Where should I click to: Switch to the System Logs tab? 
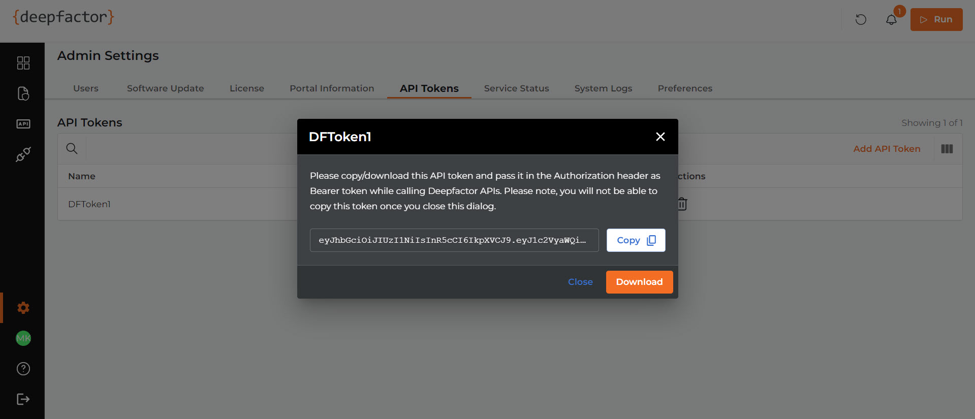point(604,88)
